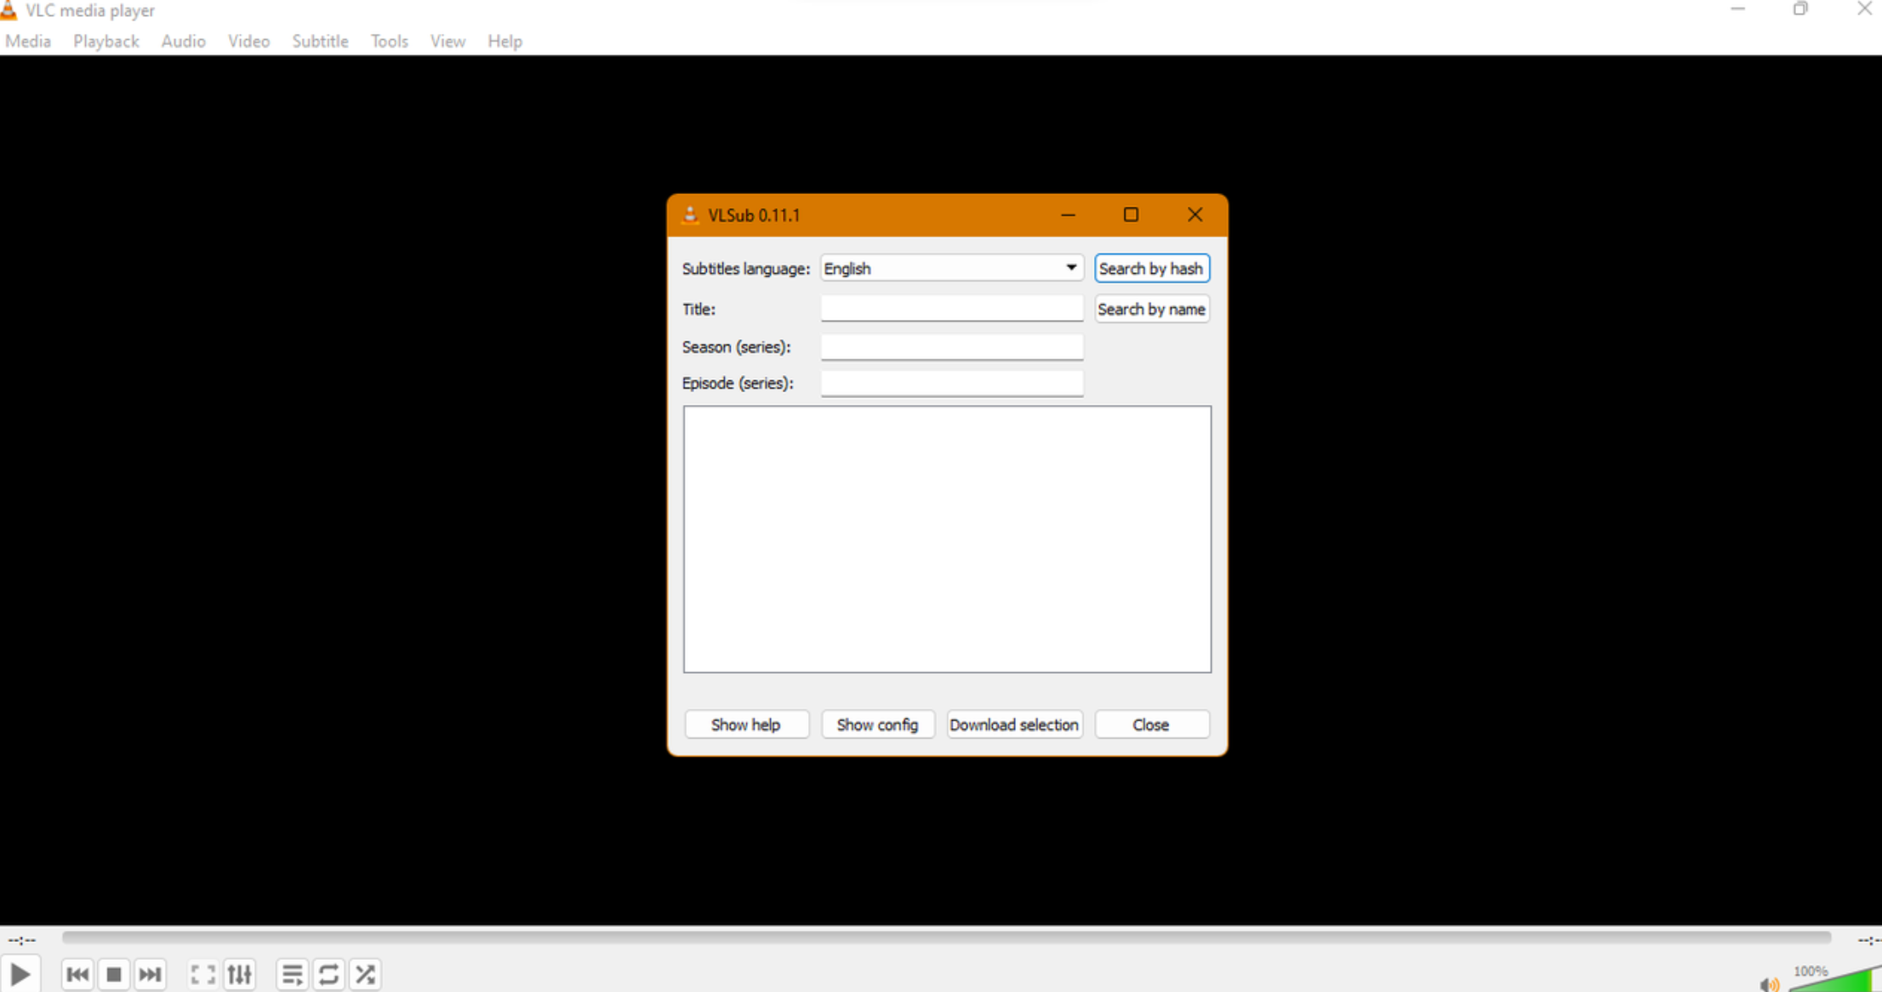Jump to previous media item
Viewport: 1882px width, 992px height.
[77, 974]
